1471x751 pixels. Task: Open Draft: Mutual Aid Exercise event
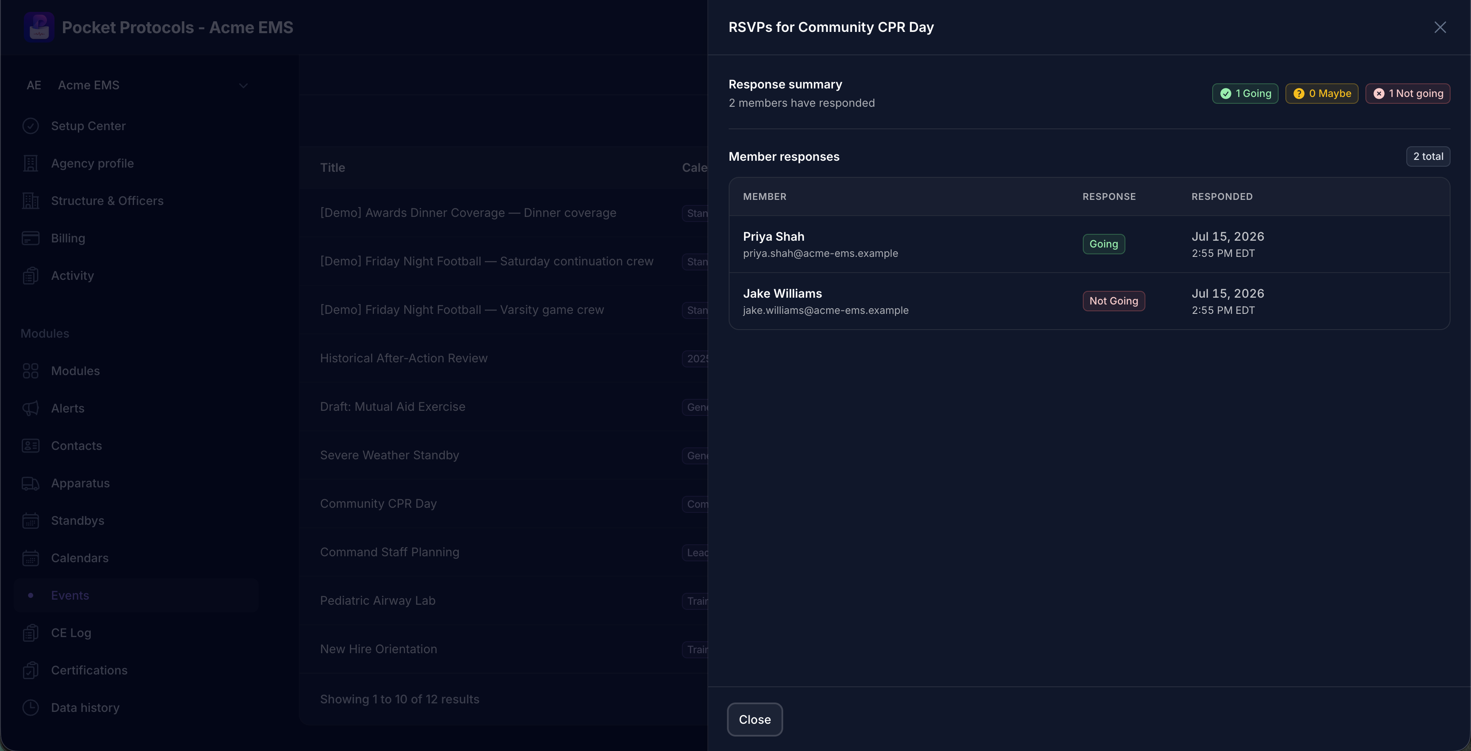tap(392, 407)
